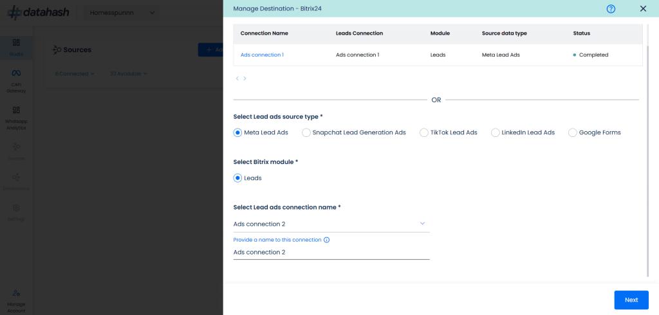659x315 pixels.
Task: Open Manage Account in the sidebar
Action: point(16,301)
